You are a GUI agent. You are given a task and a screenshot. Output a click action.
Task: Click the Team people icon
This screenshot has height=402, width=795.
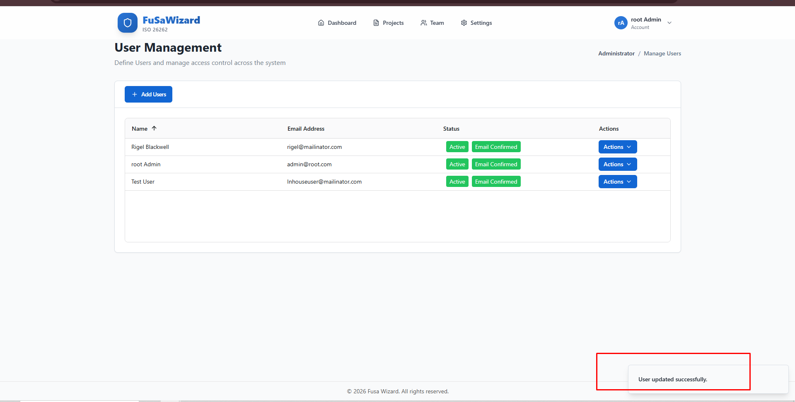(423, 23)
